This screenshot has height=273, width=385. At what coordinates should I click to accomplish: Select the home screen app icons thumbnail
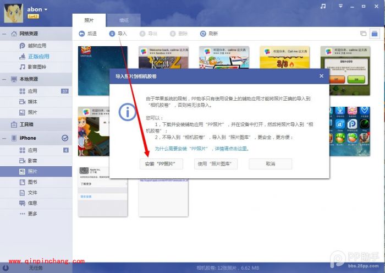(350, 131)
